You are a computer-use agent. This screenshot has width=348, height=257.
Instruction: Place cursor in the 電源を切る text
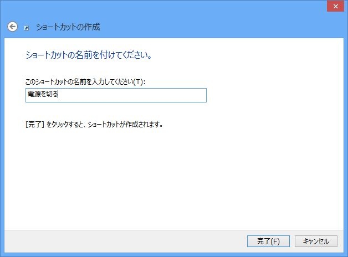pos(42,95)
